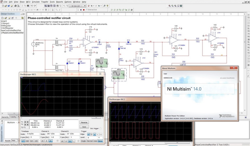Click the U11 op-amp symbol in schematic
This screenshot has height=146, width=250.
[x=87, y=42]
